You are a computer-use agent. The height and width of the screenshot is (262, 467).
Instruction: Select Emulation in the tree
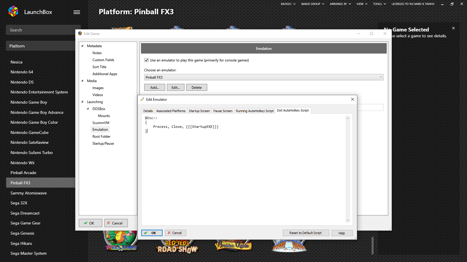coord(100,130)
